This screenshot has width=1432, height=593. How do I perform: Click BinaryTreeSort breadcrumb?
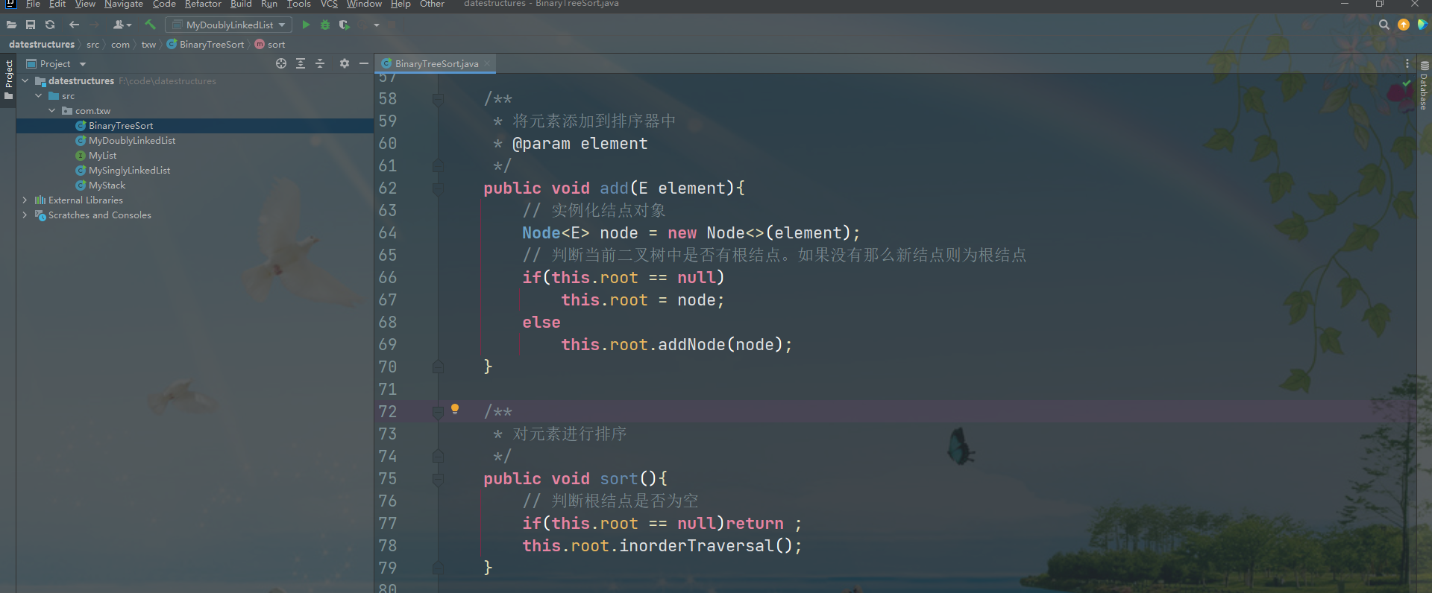206,44
